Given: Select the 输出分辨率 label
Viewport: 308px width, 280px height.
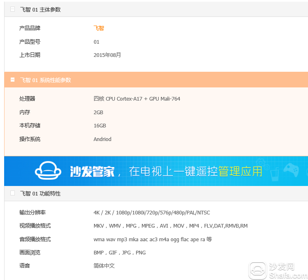Looking at the screenshot, I should click(x=33, y=212).
